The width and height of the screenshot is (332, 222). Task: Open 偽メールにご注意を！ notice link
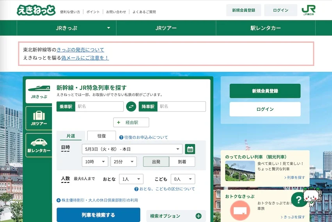click(85, 58)
